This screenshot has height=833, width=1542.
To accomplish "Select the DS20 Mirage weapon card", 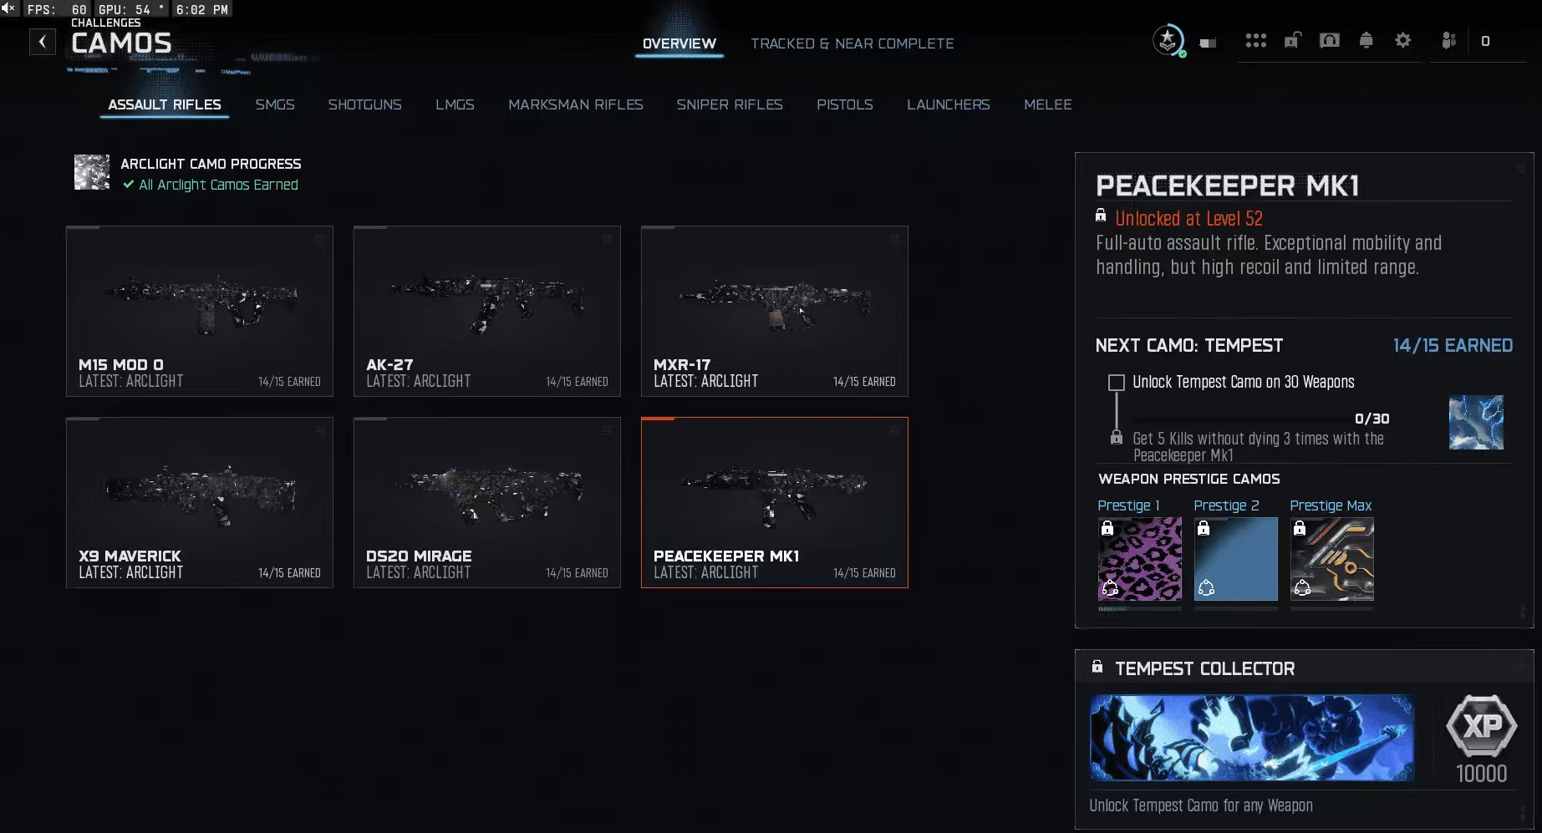I will [x=487, y=502].
